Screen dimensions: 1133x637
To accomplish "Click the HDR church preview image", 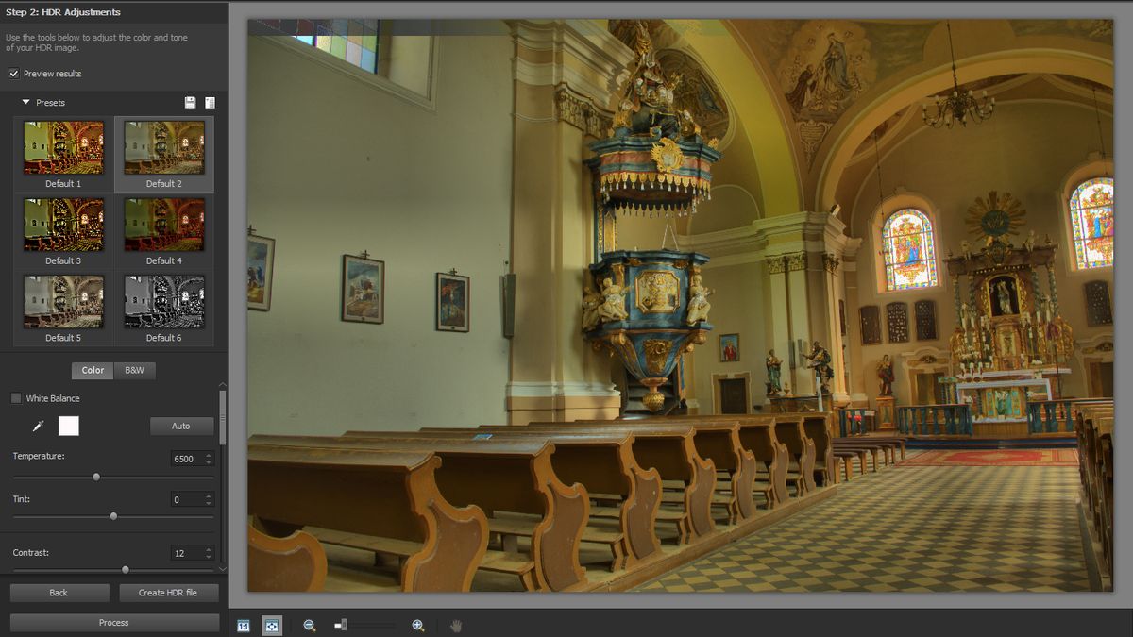I will [680, 306].
